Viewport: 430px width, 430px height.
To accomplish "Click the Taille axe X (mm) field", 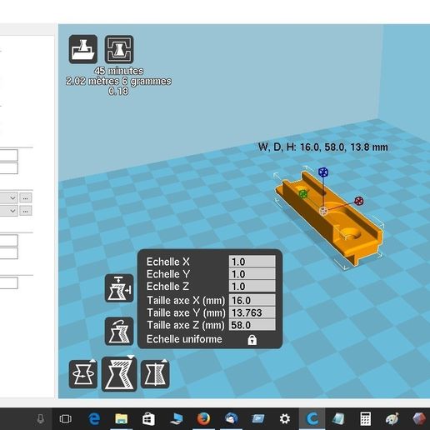I will click(x=252, y=300).
